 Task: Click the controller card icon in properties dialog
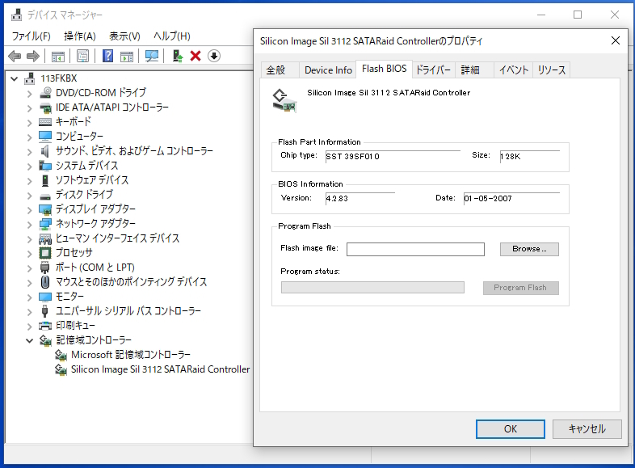tap(284, 101)
